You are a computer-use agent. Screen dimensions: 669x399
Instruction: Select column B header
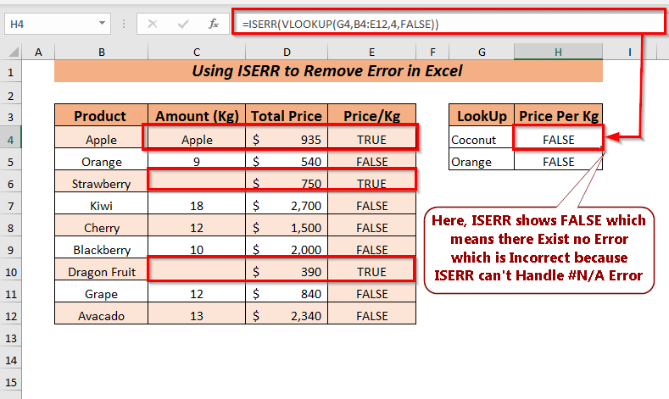(x=101, y=53)
